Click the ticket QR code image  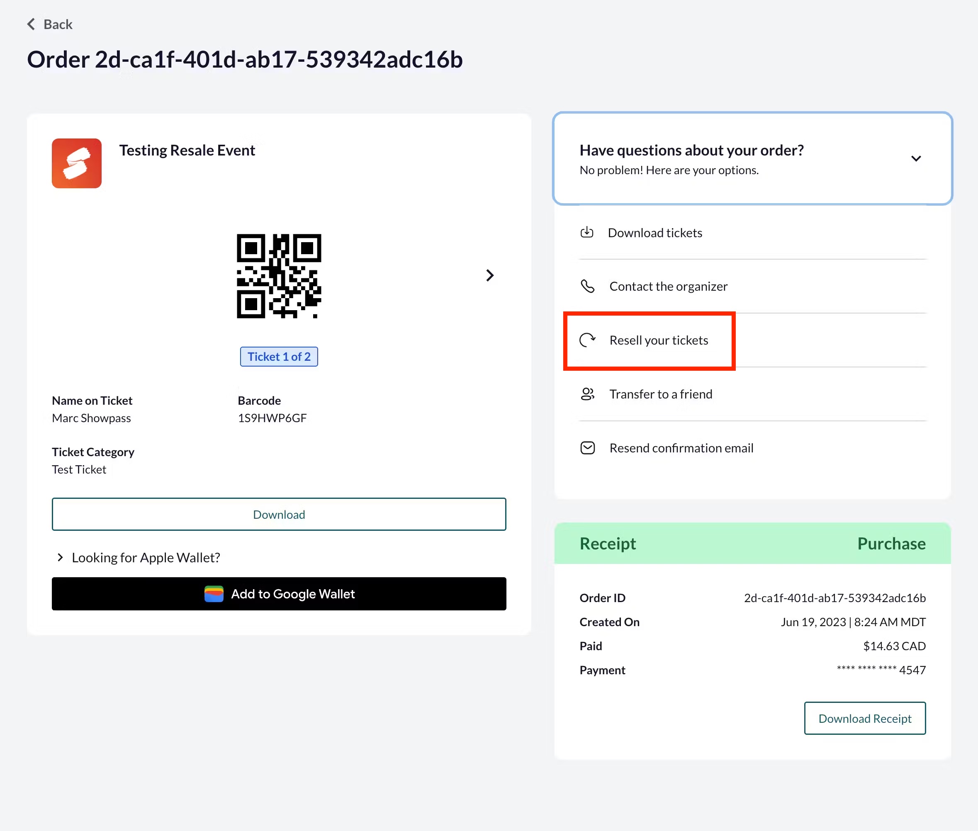pyautogui.click(x=279, y=276)
